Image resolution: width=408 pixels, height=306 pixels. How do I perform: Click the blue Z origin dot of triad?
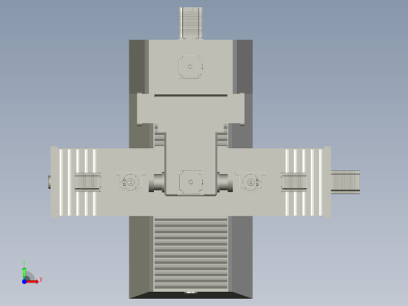pos(24,282)
